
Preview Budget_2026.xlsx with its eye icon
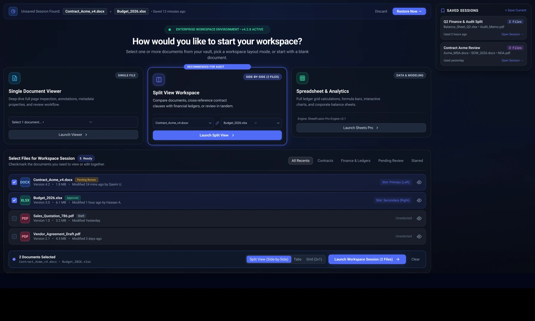[x=419, y=200]
